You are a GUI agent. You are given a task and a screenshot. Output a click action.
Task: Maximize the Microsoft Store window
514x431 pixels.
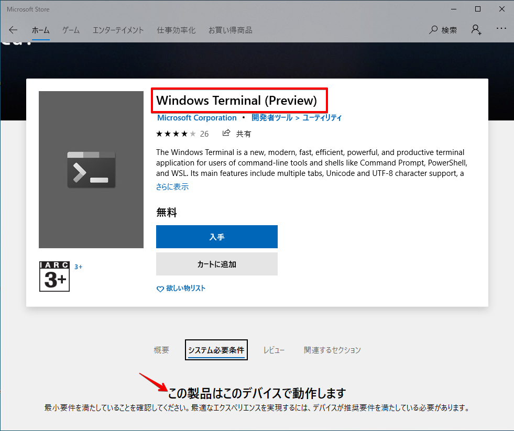click(478, 9)
